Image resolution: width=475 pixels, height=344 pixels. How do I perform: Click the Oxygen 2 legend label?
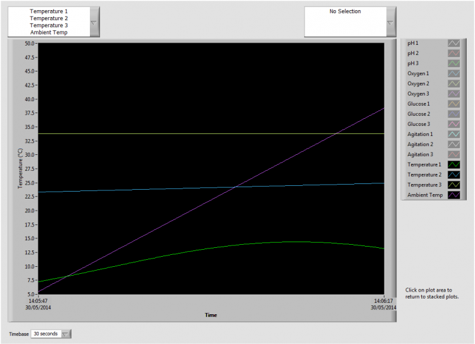coord(419,84)
